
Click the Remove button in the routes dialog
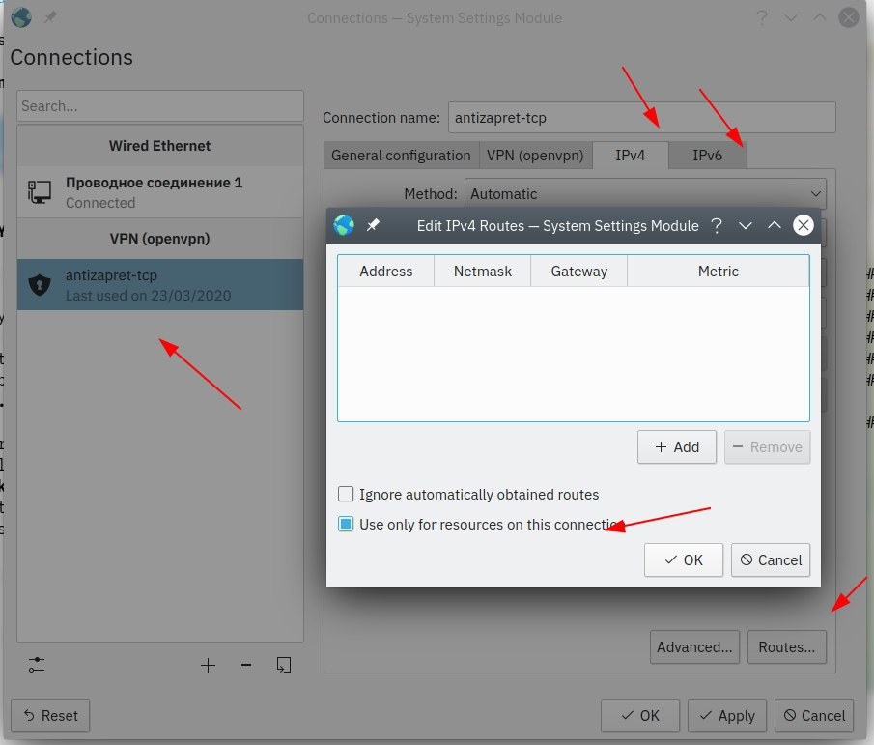click(x=767, y=447)
